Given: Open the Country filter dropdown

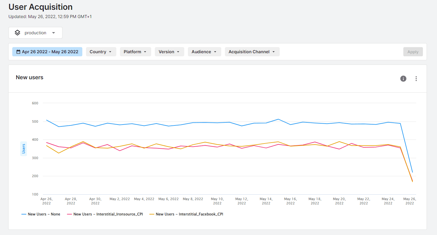Looking at the screenshot, I should coord(101,51).
